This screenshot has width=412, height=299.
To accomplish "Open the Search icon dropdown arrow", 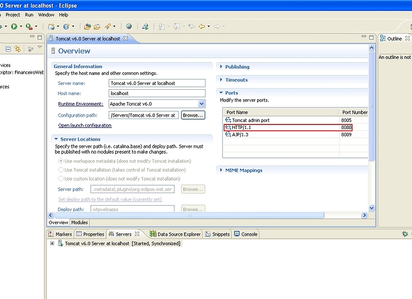I will (114, 26).
